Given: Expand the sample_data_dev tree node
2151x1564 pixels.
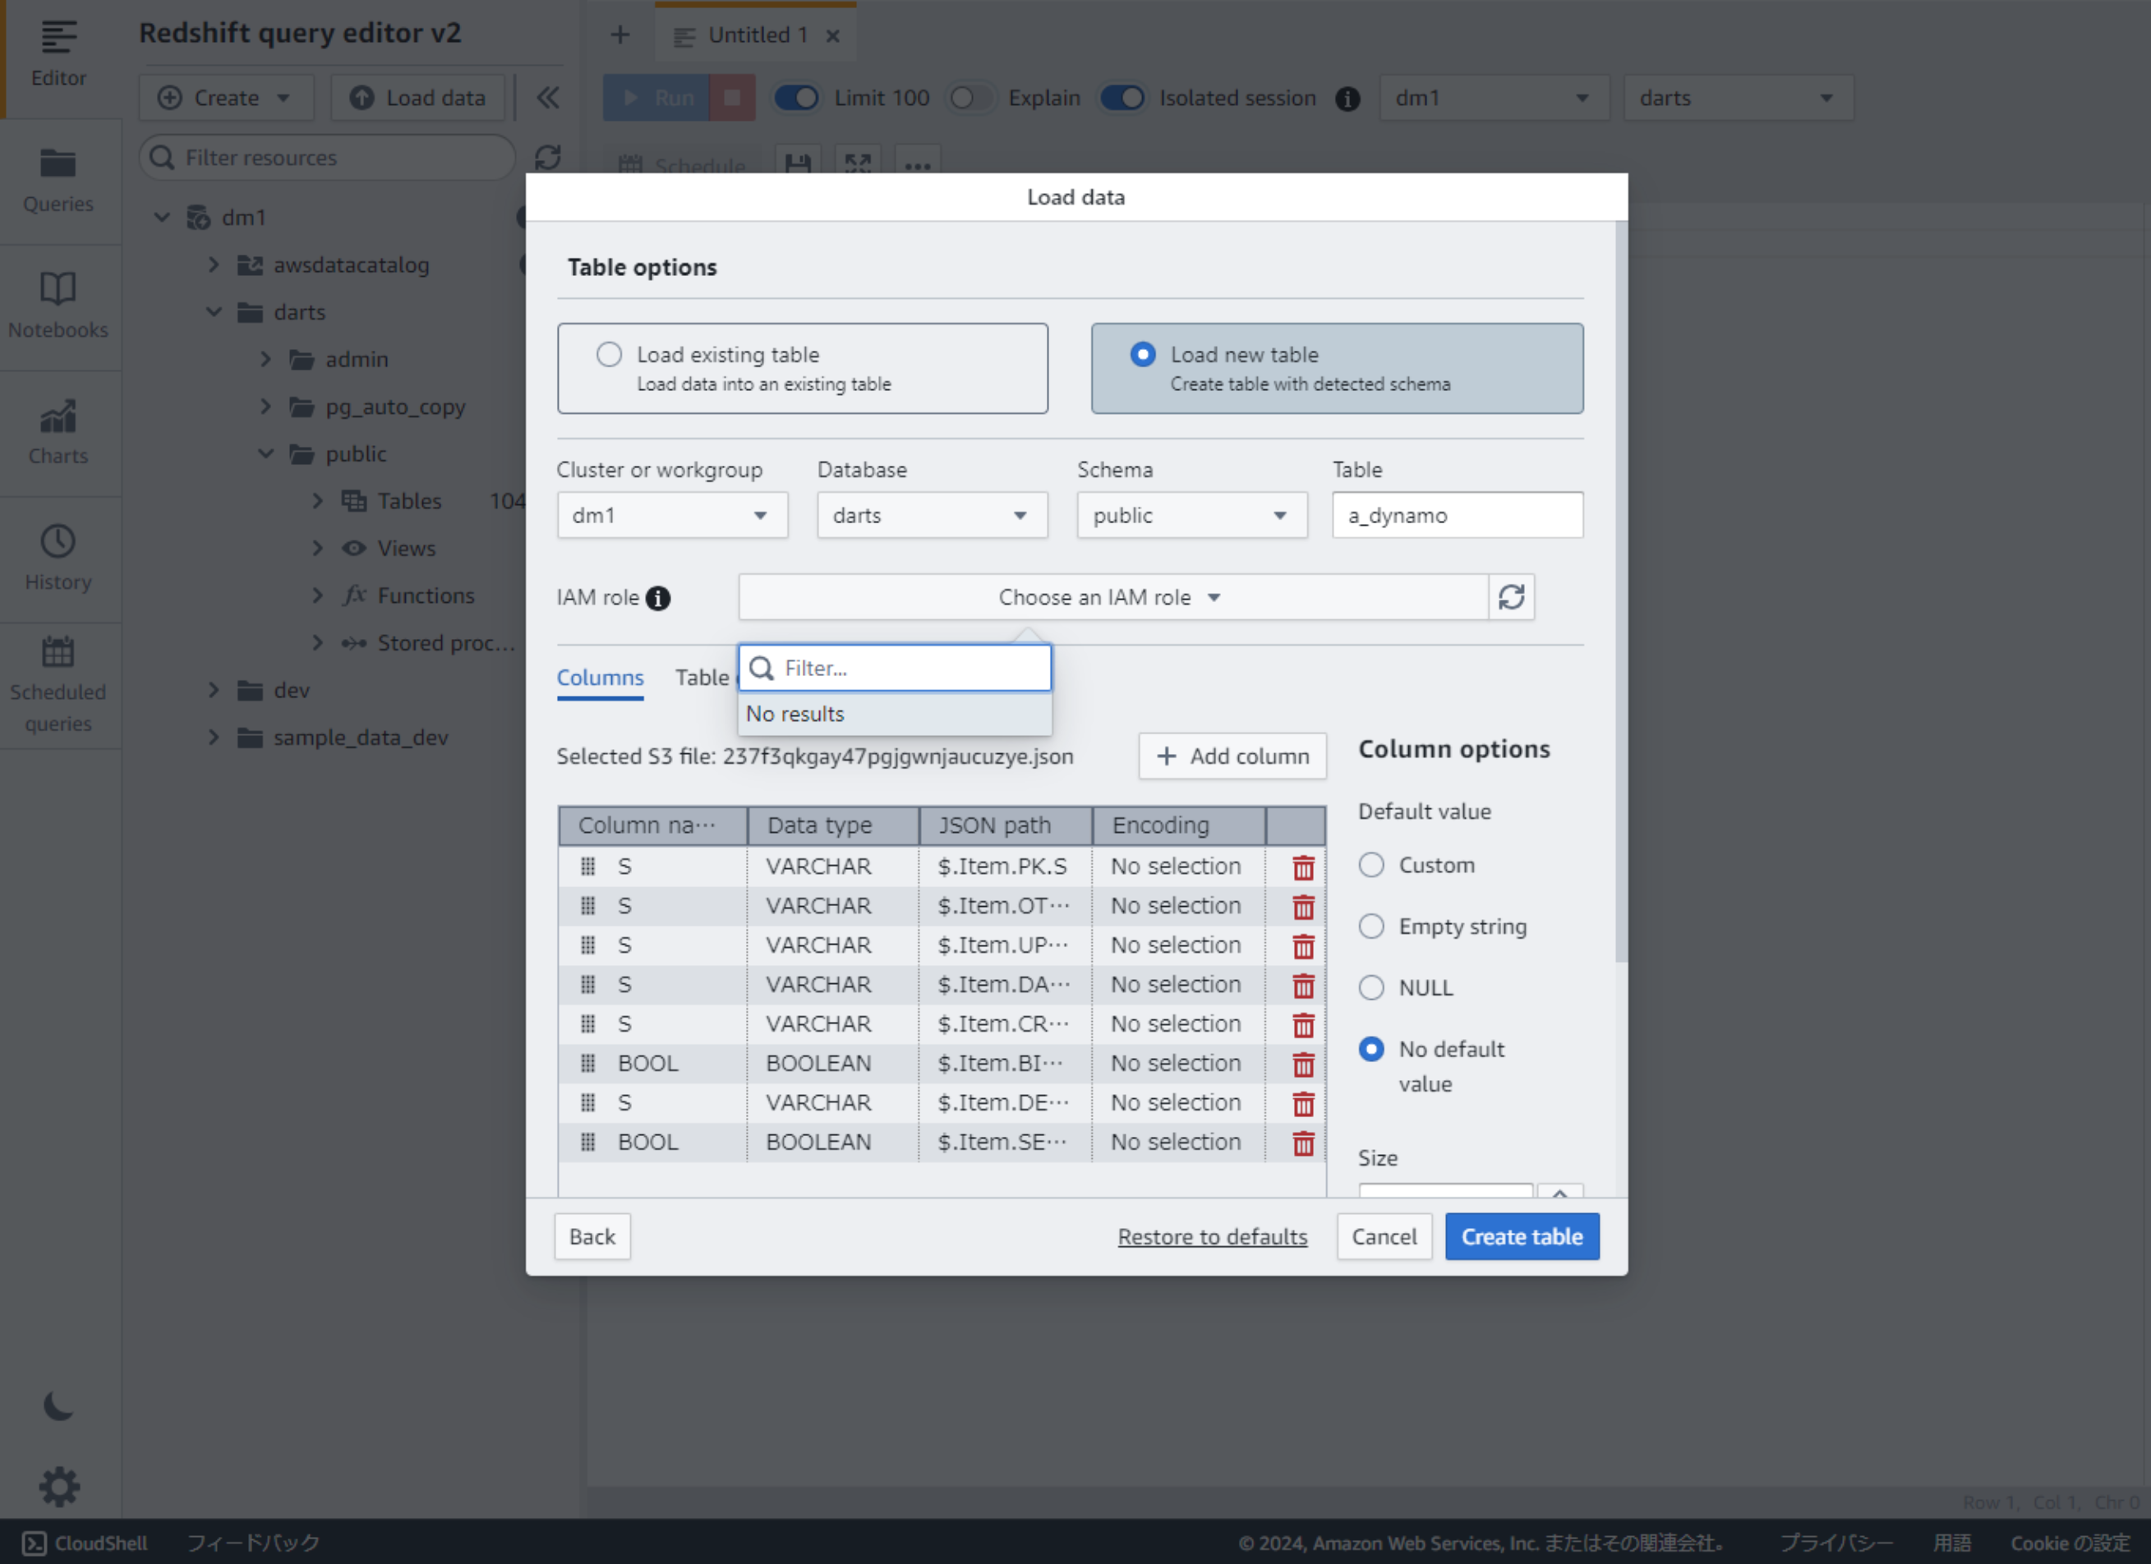Looking at the screenshot, I should click(x=214, y=737).
